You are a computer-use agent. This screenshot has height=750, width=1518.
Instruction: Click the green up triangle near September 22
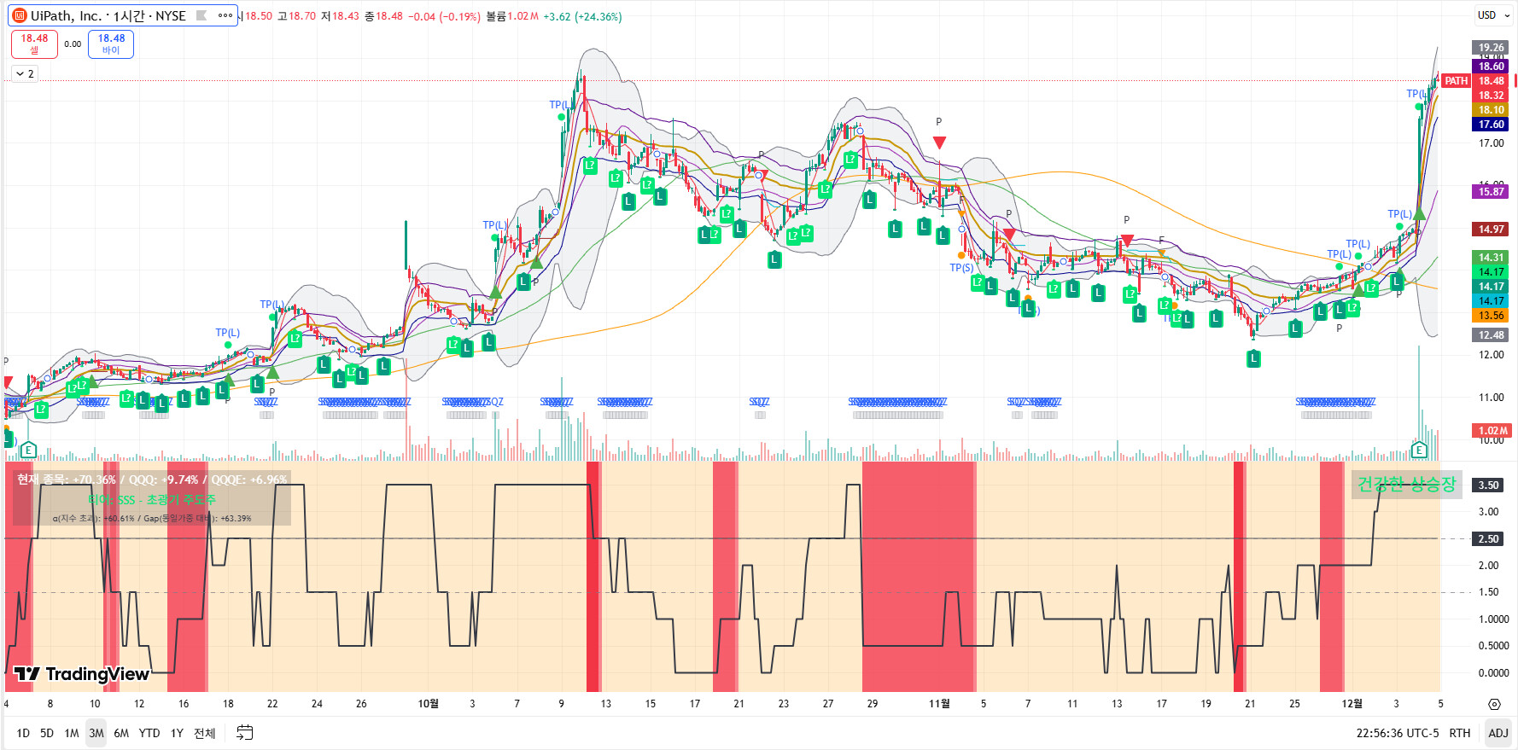[272, 372]
